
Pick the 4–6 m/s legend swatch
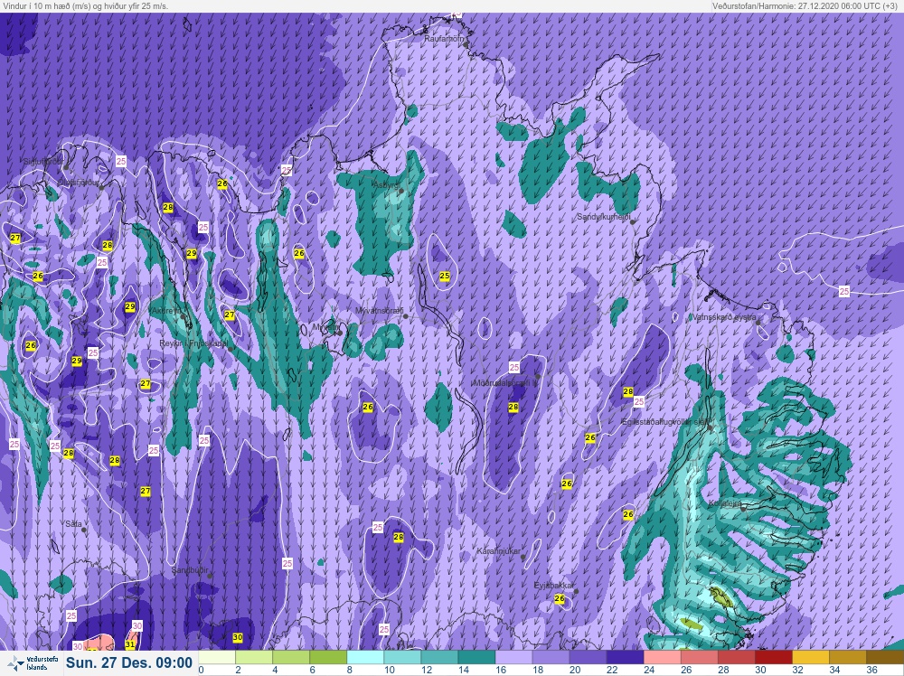coord(290,658)
